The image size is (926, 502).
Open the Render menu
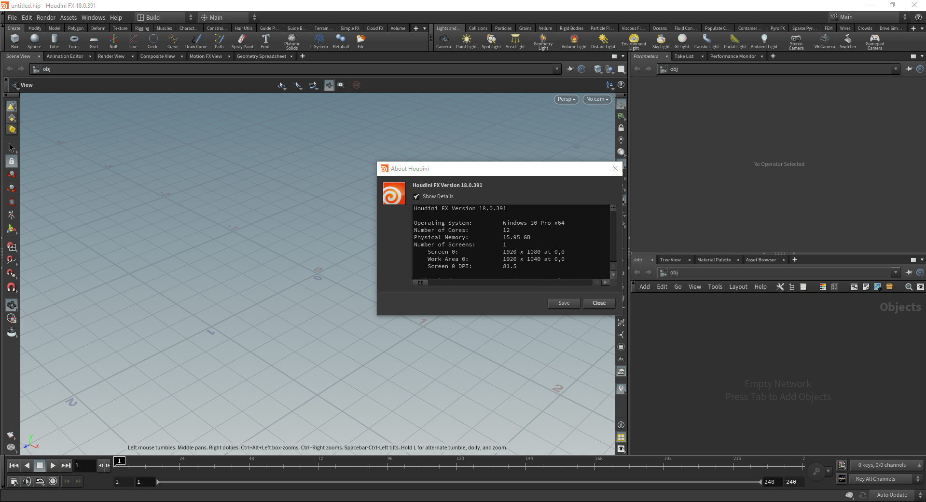46,17
